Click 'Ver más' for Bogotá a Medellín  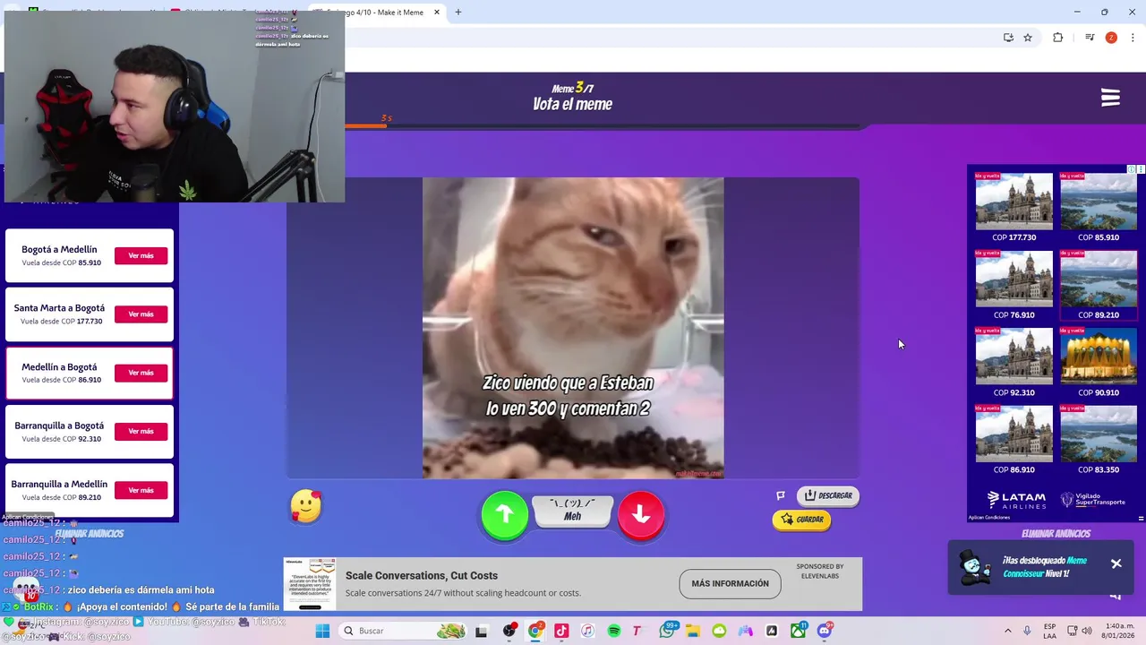click(x=141, y=256)
